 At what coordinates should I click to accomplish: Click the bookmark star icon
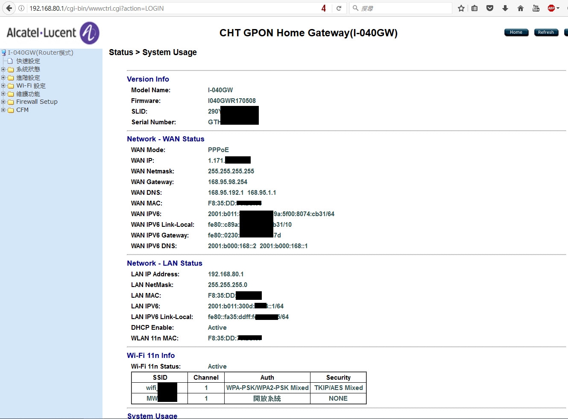[x=461, y=8]
